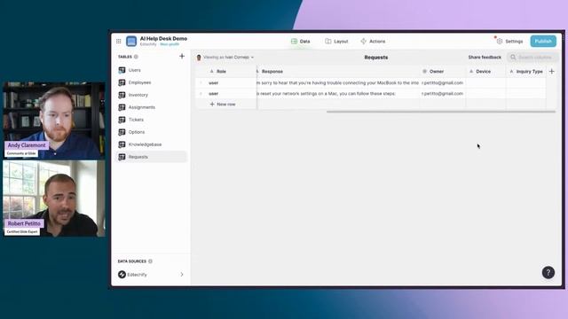This screenshot has width=568, height=319.
Task: Click the Edtechify data source icon
Action: [122, 275]
